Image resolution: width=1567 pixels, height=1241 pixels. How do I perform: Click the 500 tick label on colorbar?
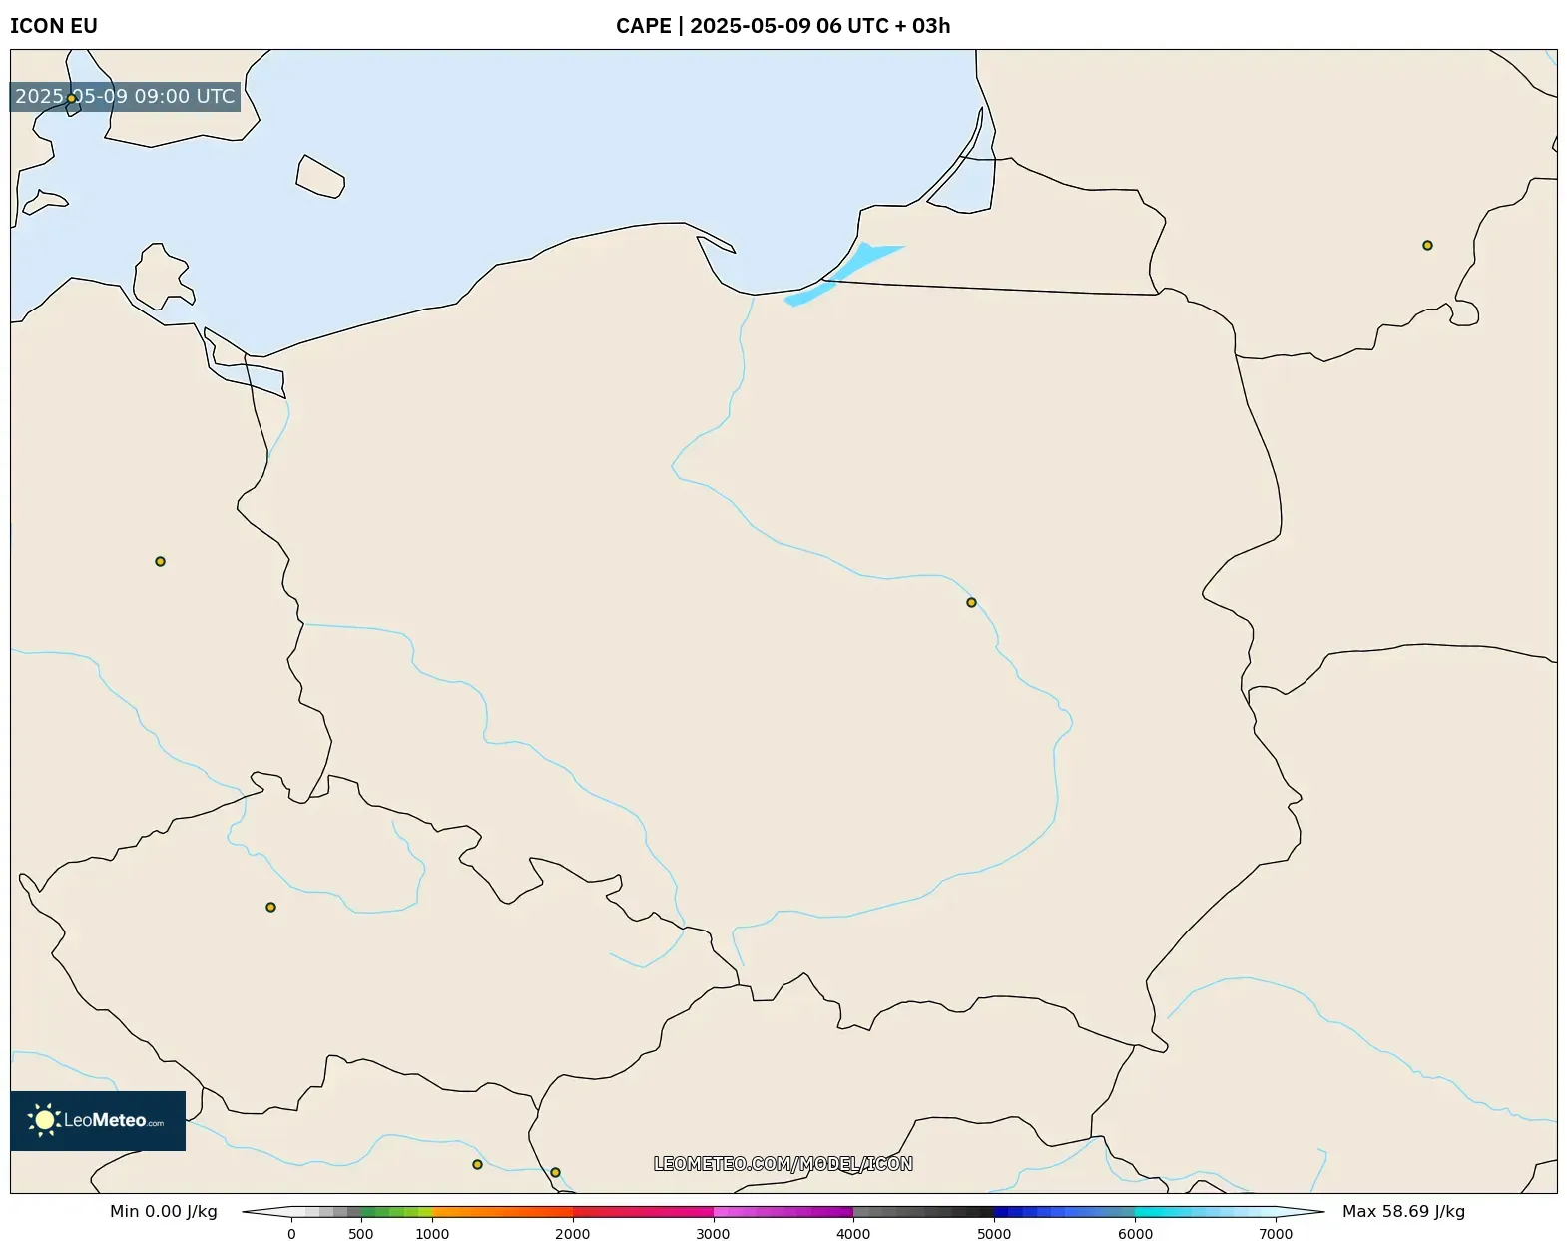pyautogui.click(x=361, y=1234)
